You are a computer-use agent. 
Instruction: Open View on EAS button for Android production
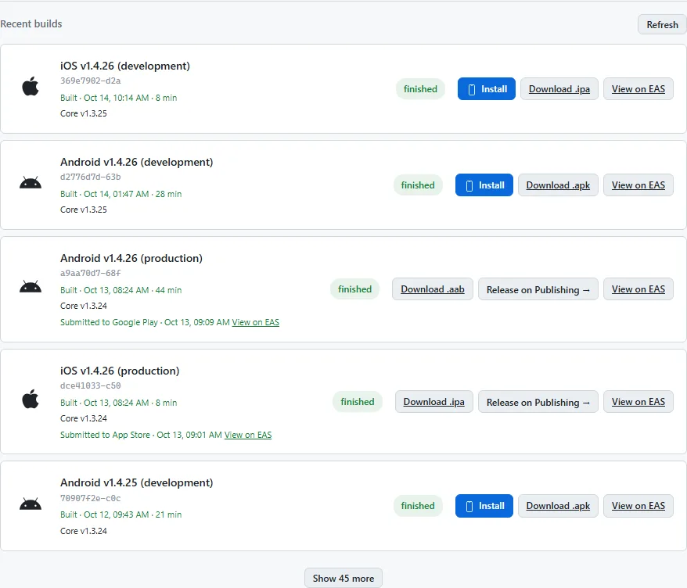point(638,289)
